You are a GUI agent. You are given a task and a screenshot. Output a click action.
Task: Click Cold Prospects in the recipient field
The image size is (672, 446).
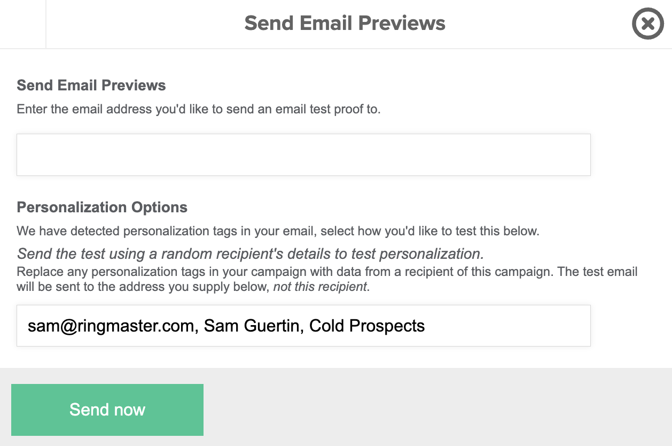(367, 326)
